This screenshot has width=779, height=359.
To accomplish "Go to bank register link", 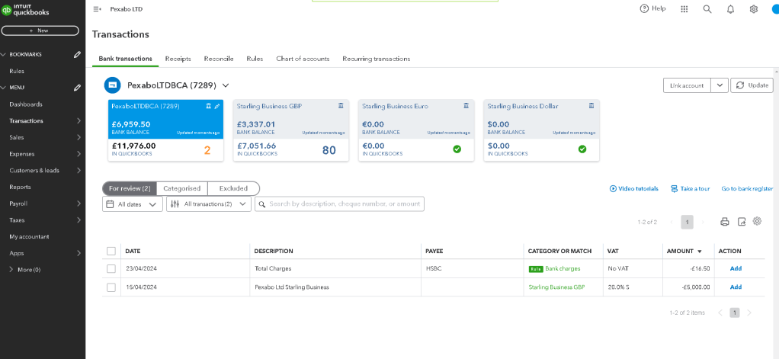I will tap(747, 189).
